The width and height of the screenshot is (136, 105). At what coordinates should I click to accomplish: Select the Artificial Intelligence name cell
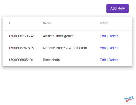tap(58, 36)
